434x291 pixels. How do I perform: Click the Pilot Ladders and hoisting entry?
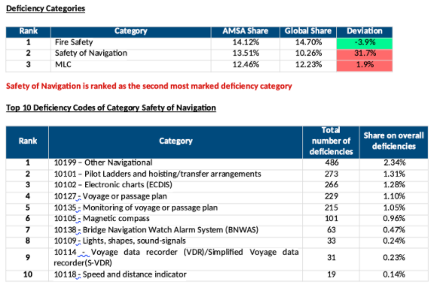(157, 174)
